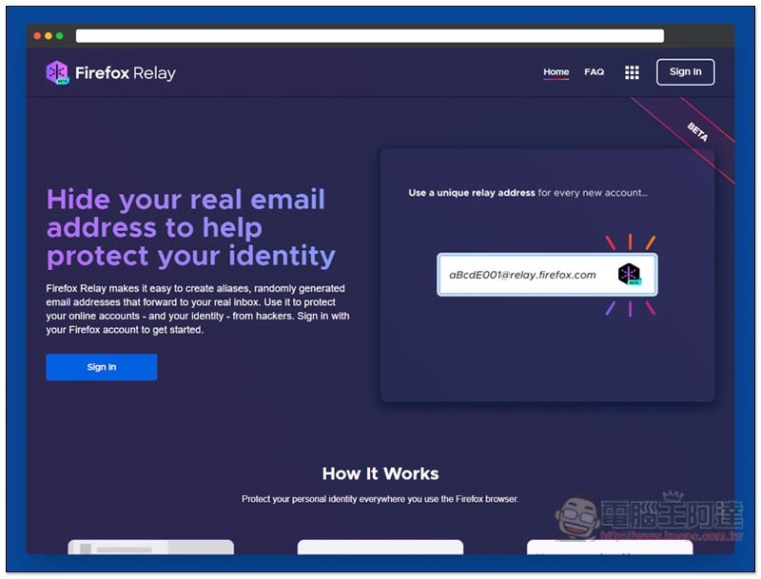
Task: Focus the browser address bar
Action: coord(369,36)
